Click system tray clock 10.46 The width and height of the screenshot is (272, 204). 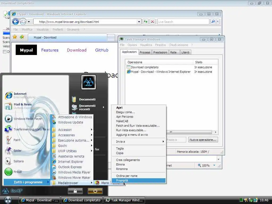tap(264, 200)
